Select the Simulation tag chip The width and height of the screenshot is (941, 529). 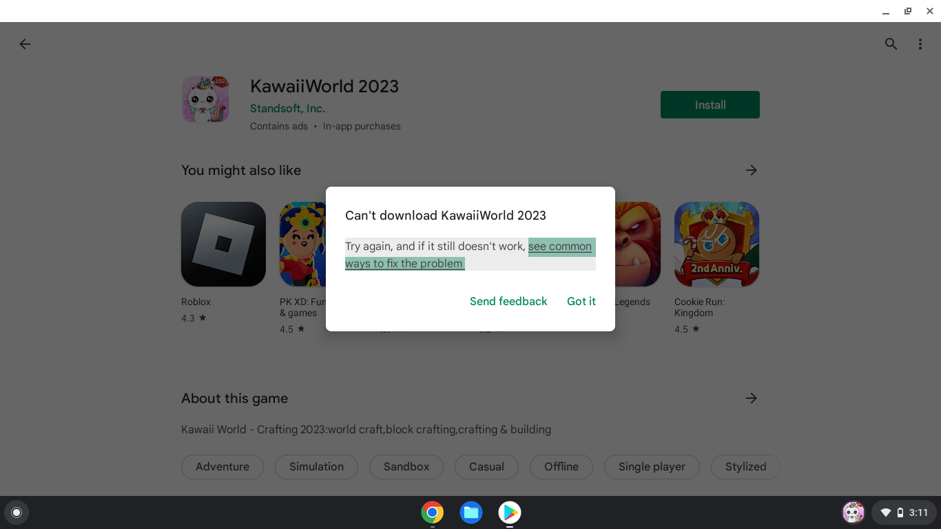(316, 466)
